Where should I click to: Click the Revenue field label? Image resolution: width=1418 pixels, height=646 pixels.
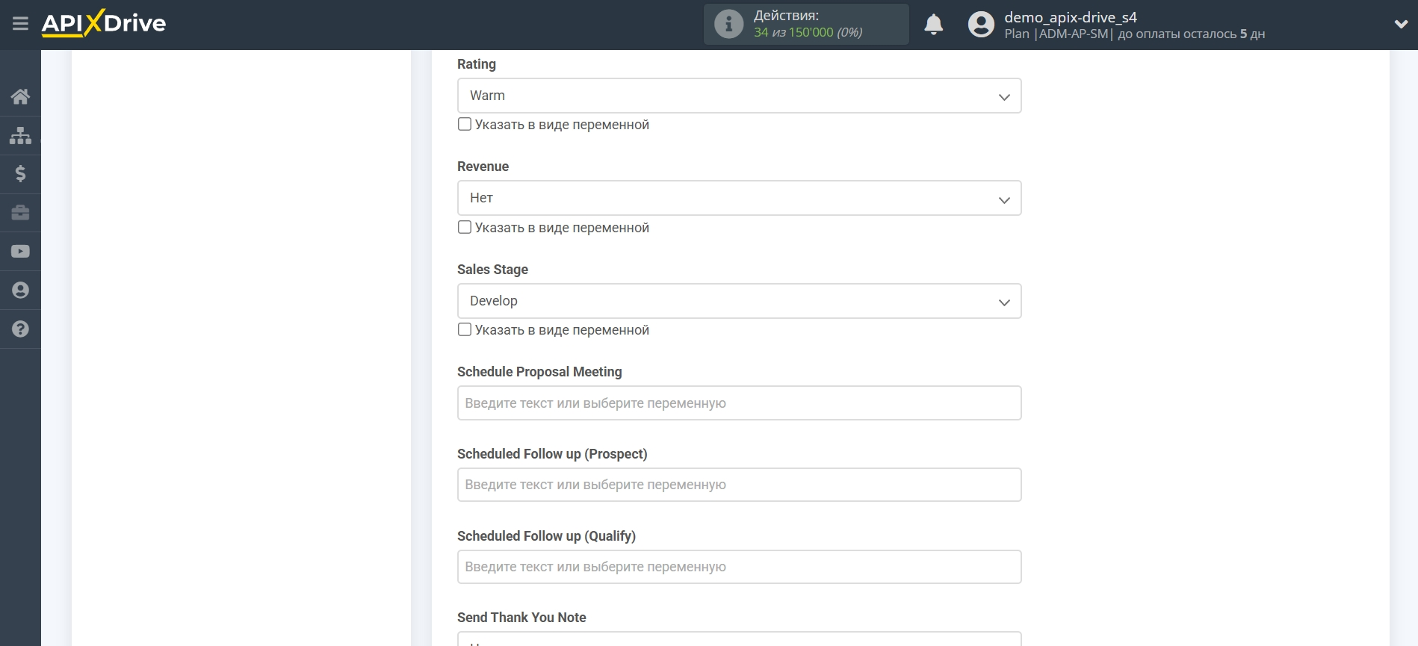point(483,167)
